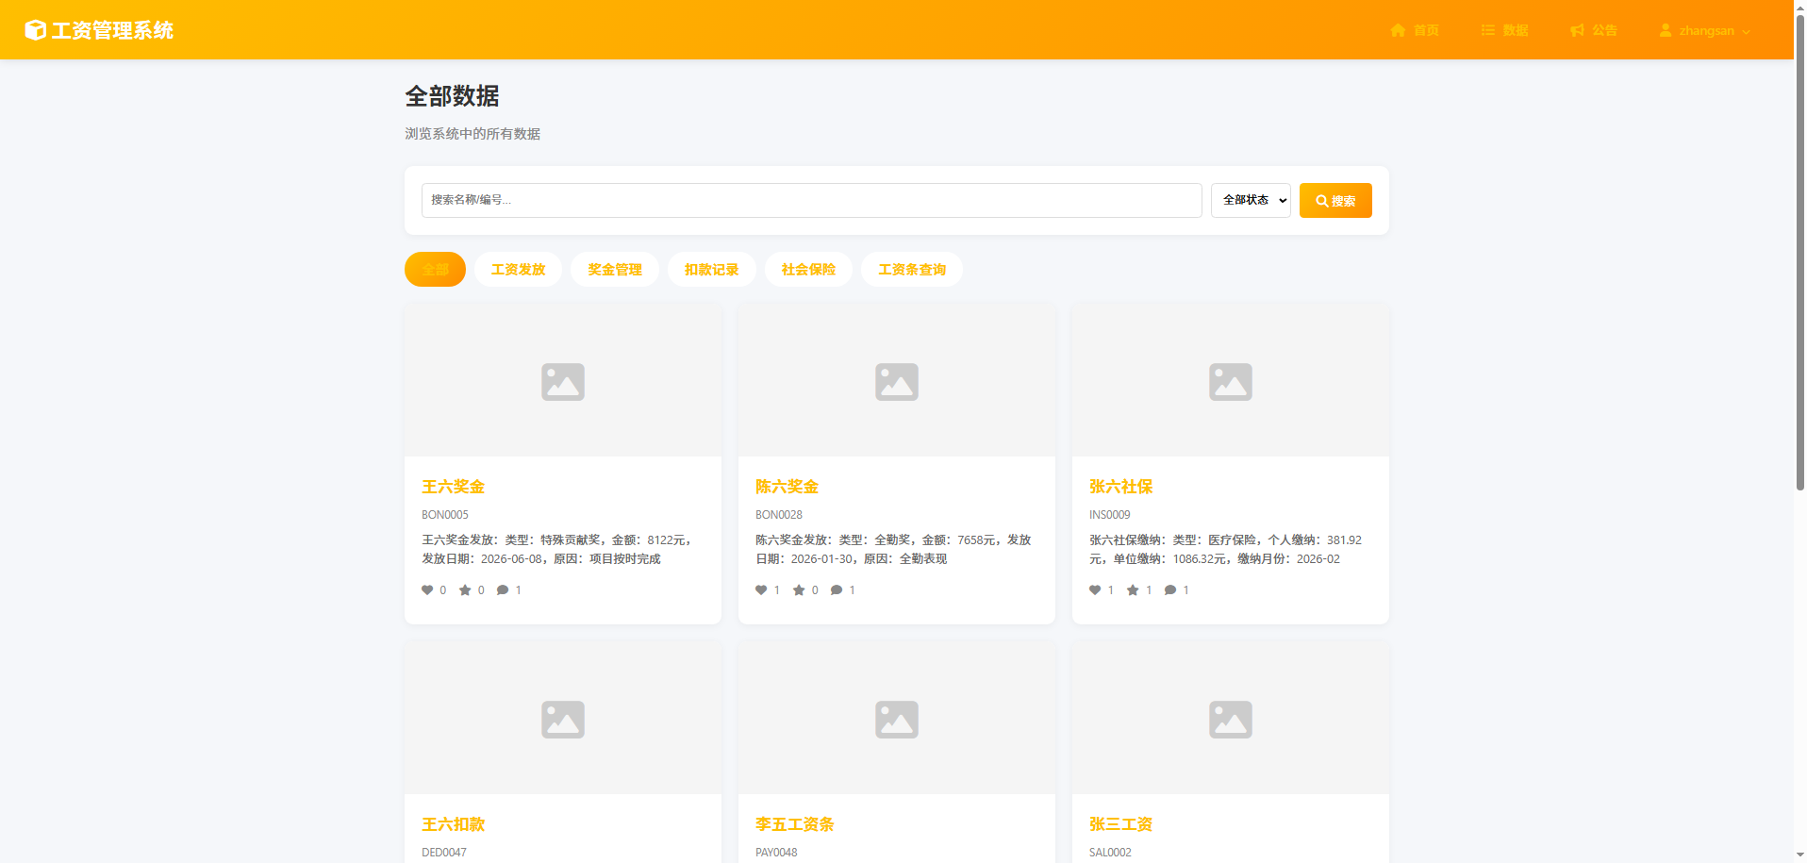Click the comment icon on 王六奖金 card
The height and width of the screenshot is (863, 1807).
tap(503, 590)
